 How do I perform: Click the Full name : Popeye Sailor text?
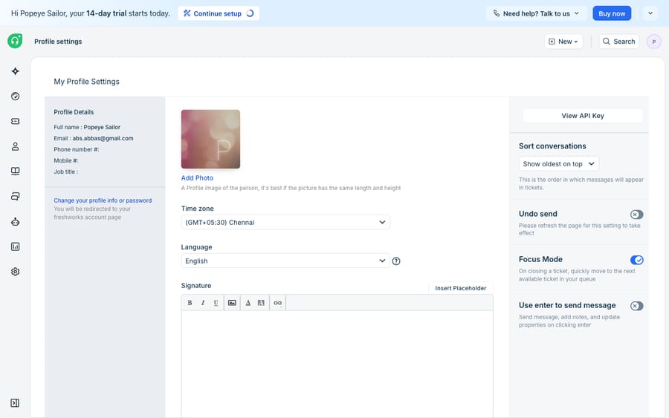coord(87,127)
